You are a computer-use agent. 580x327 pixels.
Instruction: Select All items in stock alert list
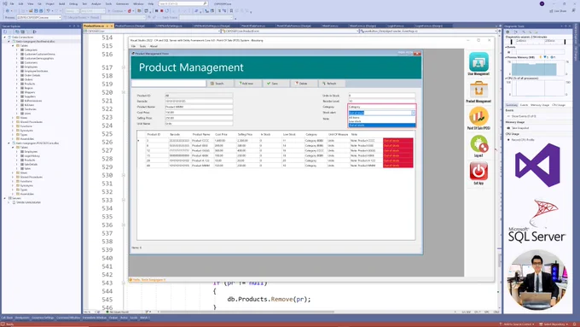(382, 117)
